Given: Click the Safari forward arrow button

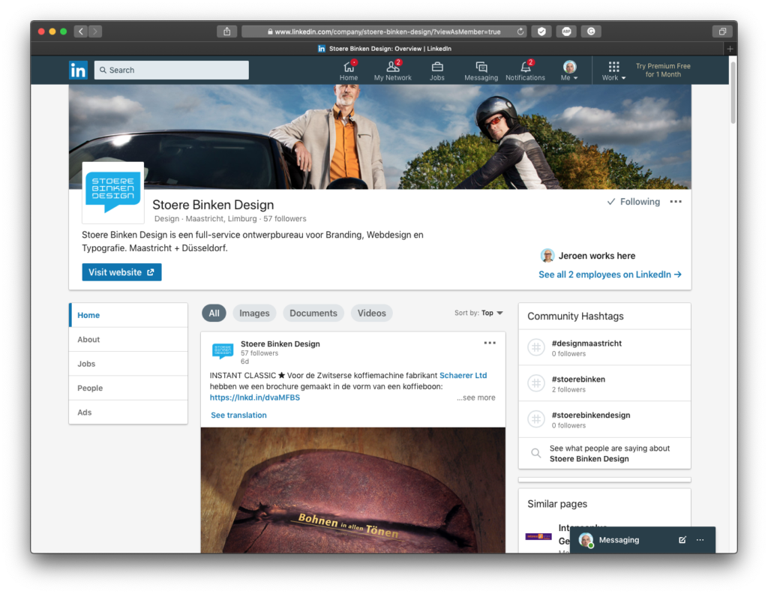Looking at the screenshot, I should click(x=95, y=31).
